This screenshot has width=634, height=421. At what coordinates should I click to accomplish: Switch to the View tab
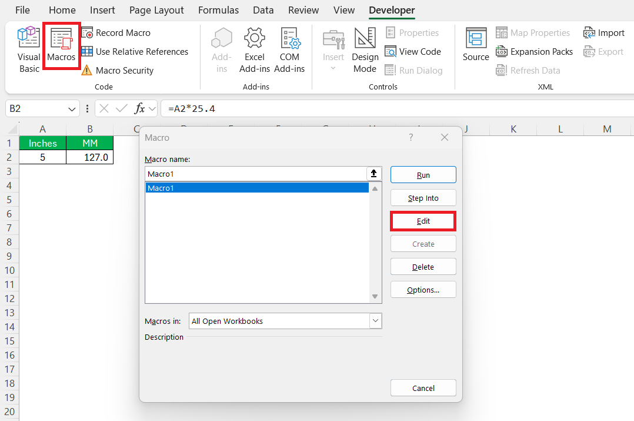(x=344, y=10)
